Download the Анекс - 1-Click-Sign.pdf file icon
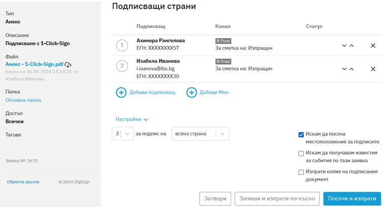384x207 pixels. click(x=68, y=65)
